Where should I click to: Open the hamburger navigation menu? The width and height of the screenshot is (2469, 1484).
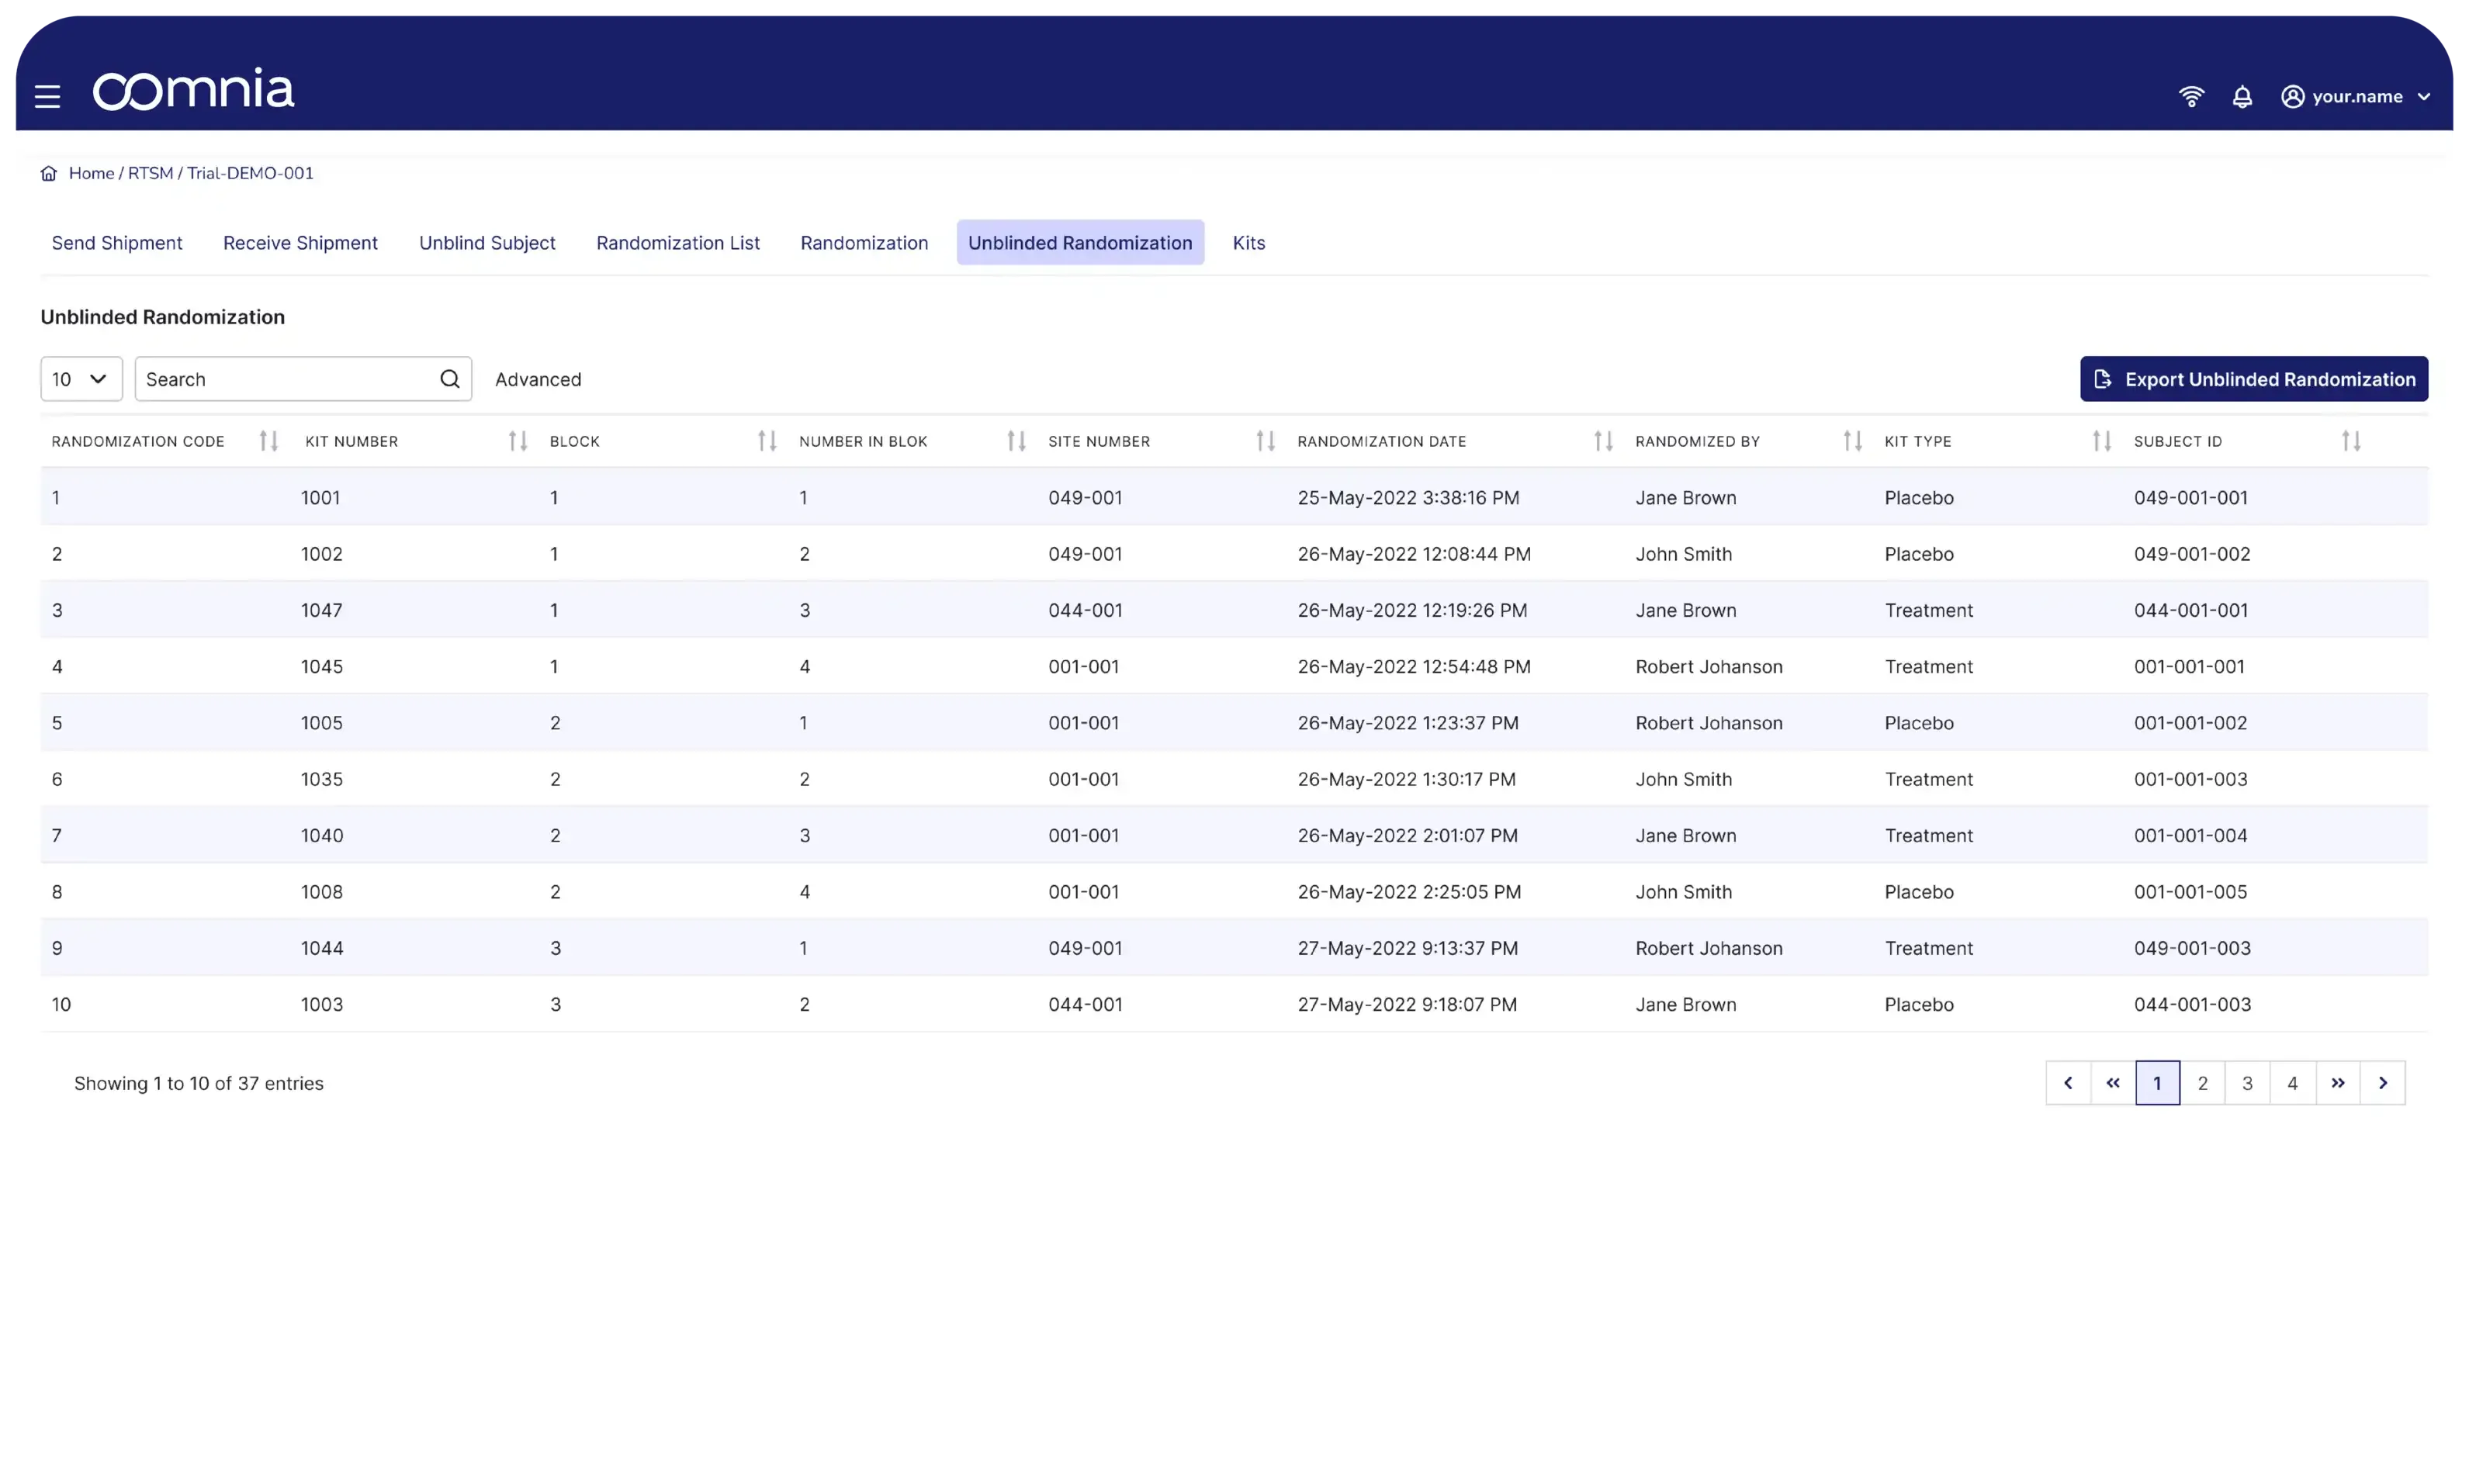[x=47, y=96]
